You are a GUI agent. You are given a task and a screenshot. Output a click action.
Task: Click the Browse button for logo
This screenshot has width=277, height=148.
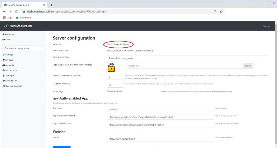point(248,66)
